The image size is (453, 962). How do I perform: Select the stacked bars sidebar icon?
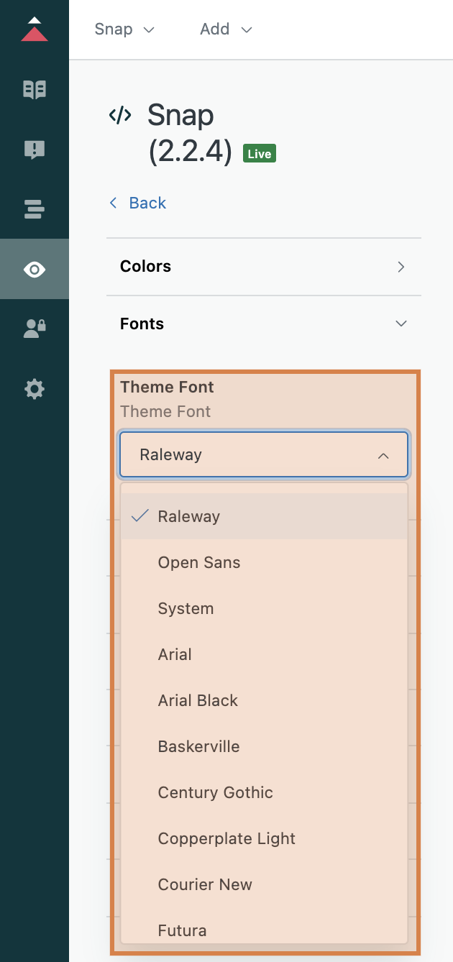click(x=35, y=209)
